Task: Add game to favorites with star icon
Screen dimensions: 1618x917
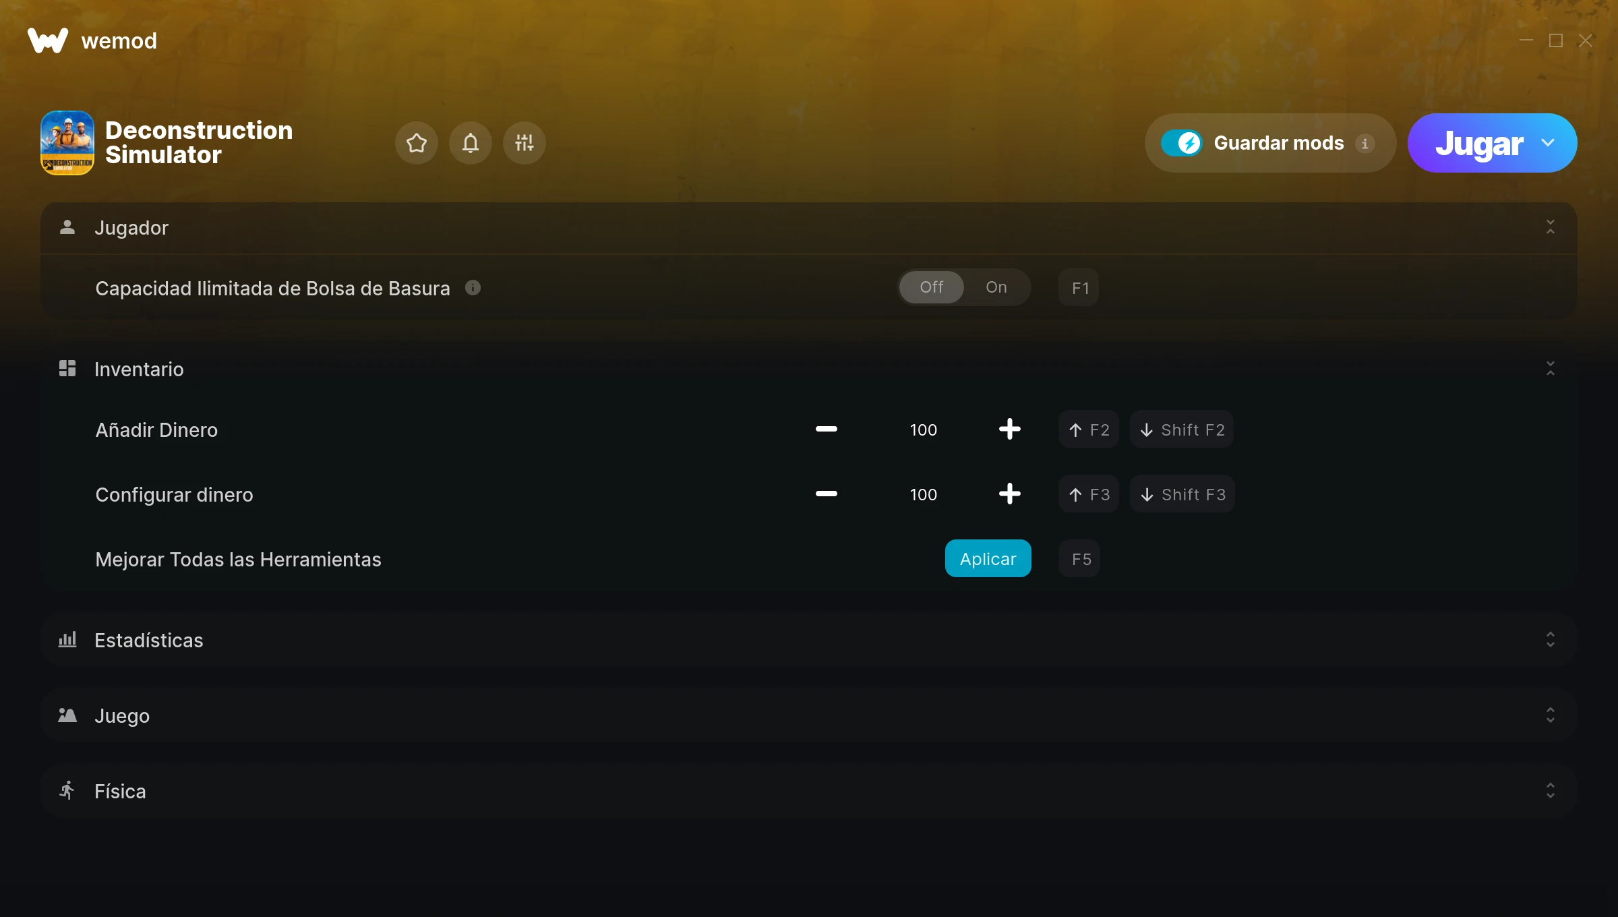Action: pyautogui.click(x=417, y=143)
